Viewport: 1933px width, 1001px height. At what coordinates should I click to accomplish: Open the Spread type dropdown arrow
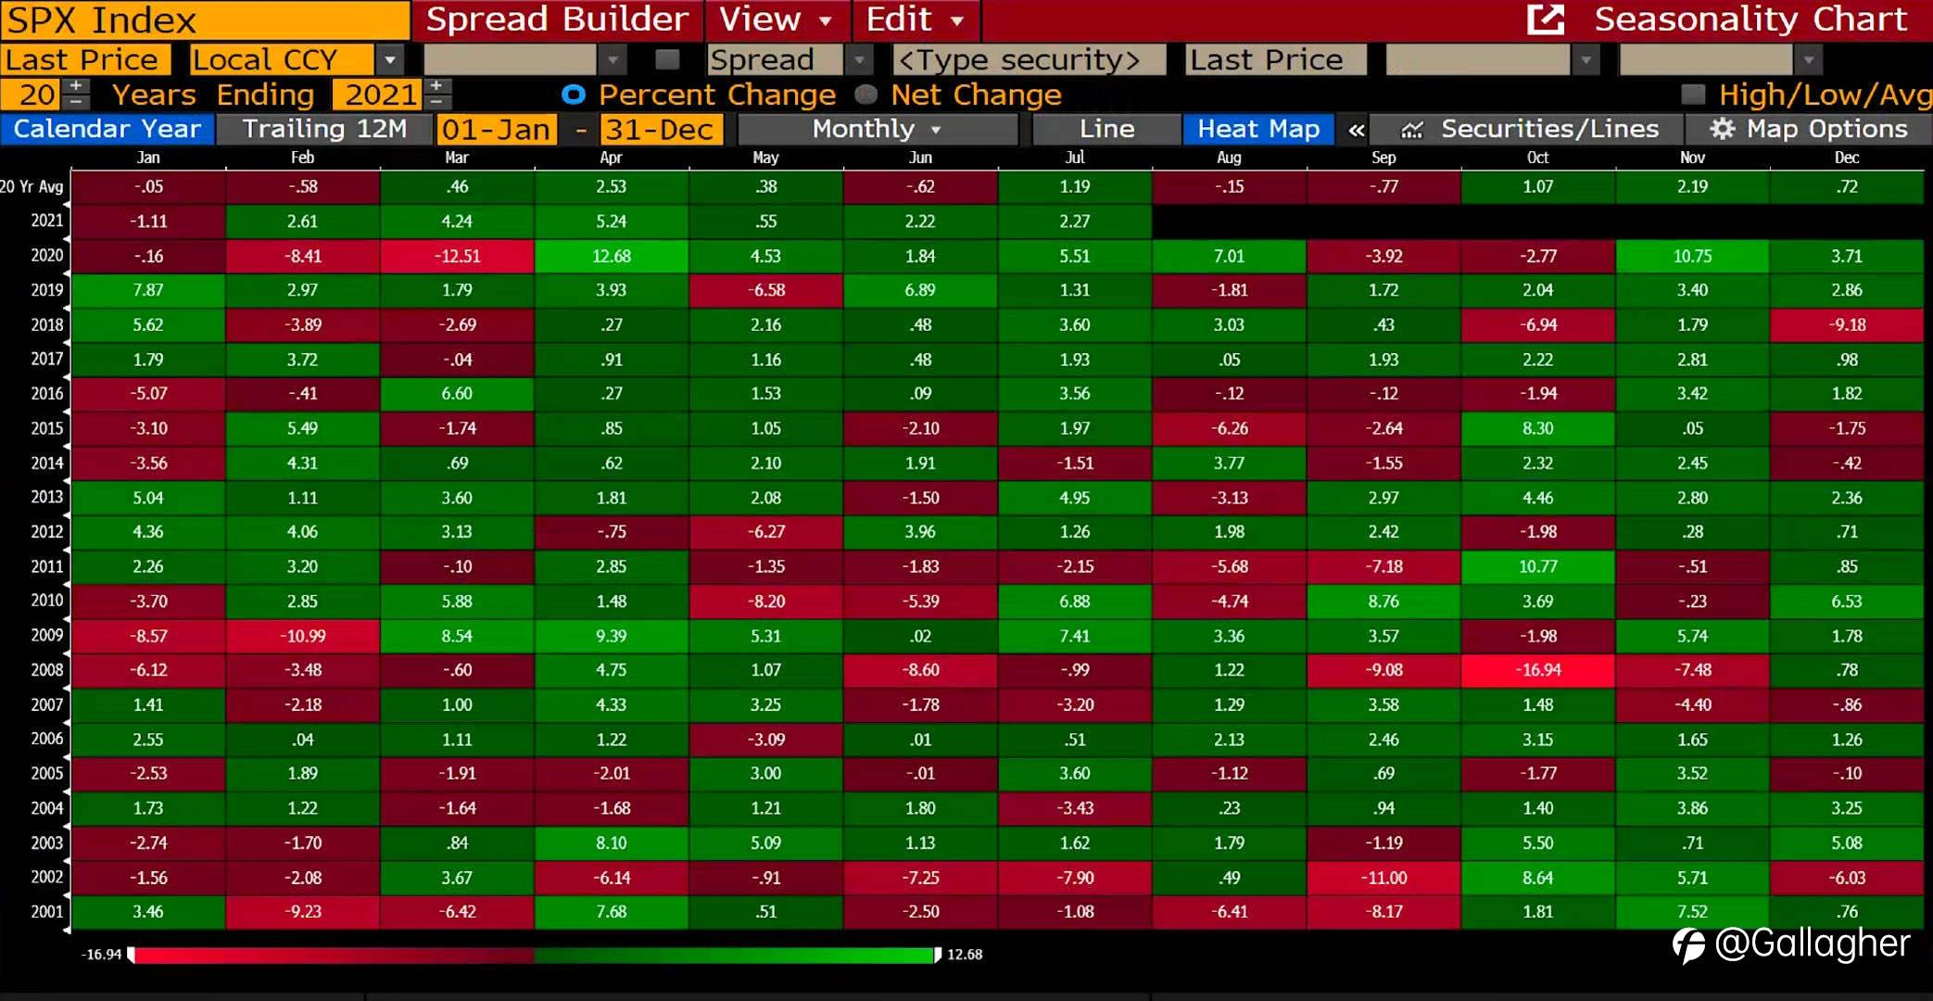tap(860, 60)
